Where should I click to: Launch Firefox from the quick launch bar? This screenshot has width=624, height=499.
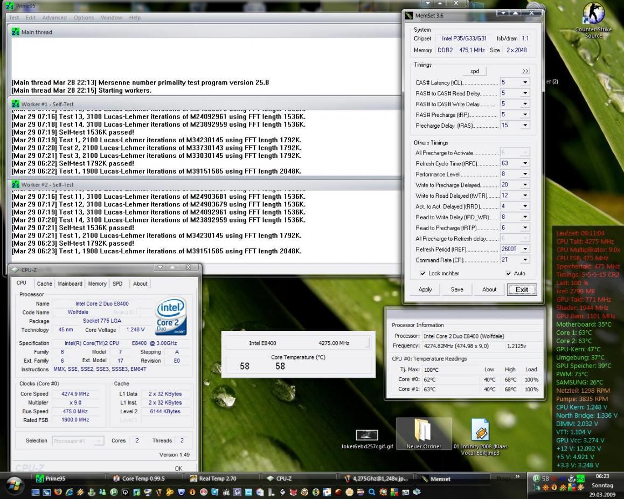pos(58,492)
